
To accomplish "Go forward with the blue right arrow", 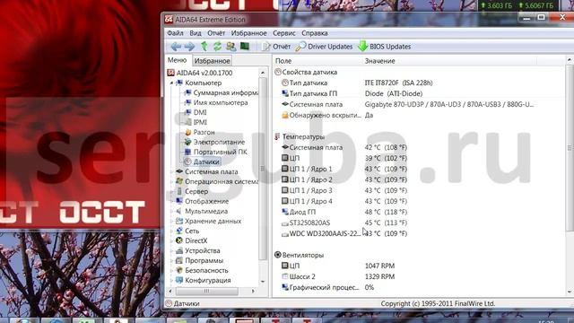I will click(189, 47).
